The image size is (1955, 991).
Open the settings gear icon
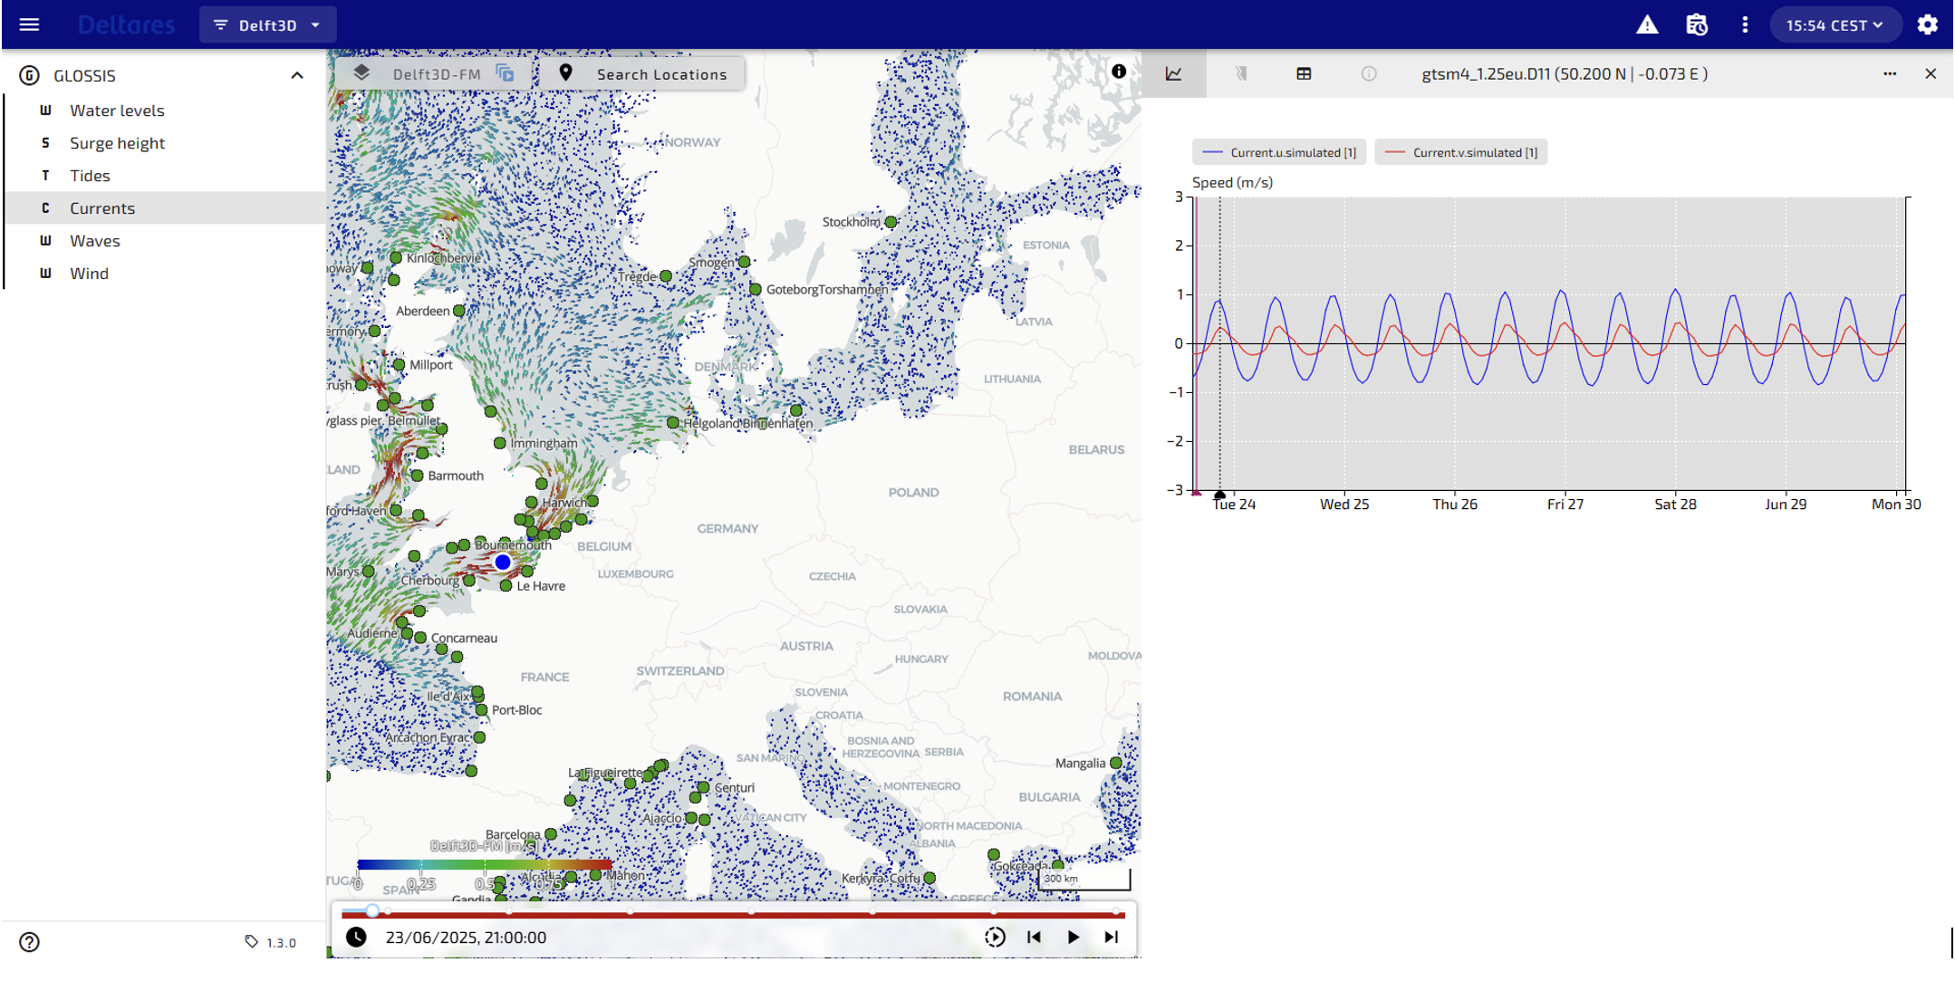(x=1927, y=25)
